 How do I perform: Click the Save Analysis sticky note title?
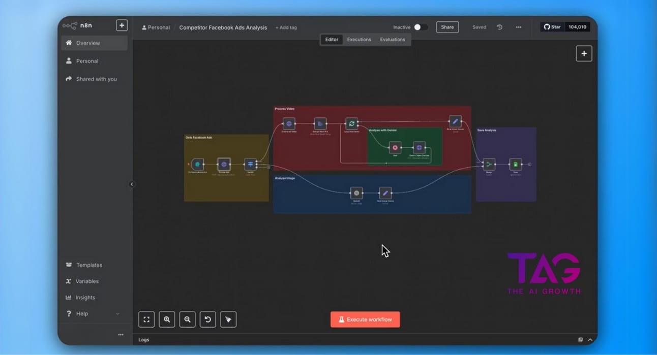487,131
